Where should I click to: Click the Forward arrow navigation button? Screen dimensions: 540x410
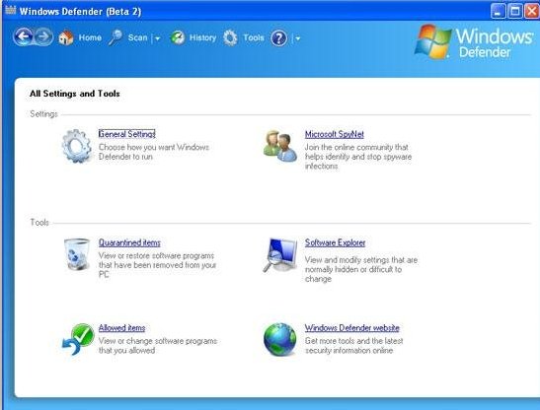43,36
